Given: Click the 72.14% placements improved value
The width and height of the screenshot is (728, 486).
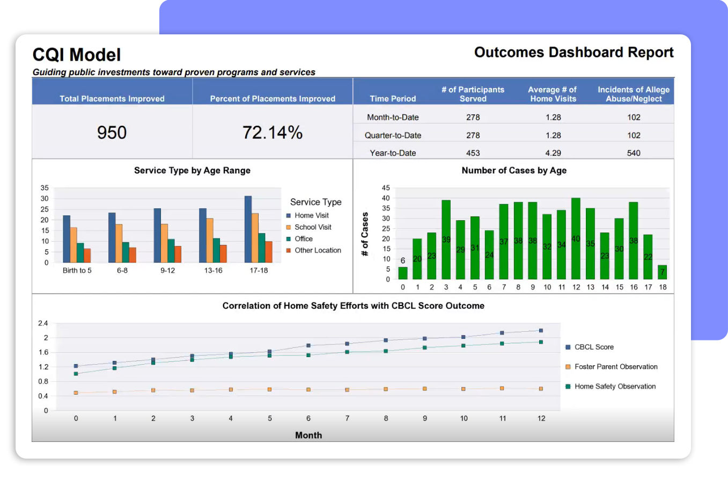Looking at the screenshot, I should point(273,133).
